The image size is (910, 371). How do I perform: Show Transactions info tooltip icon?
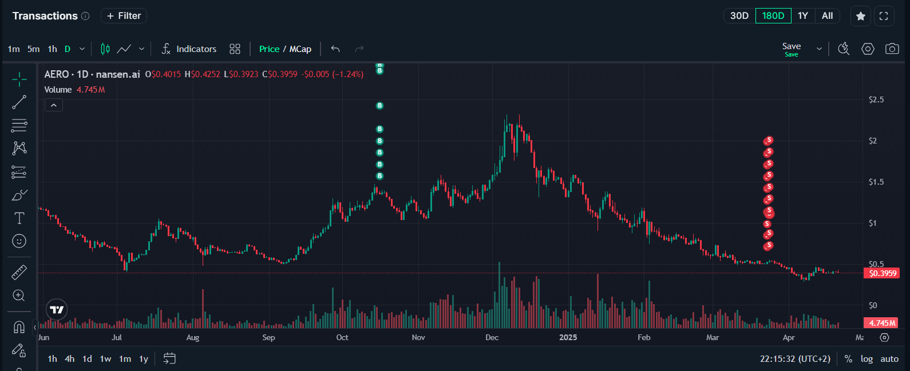[x=85, y=16]
